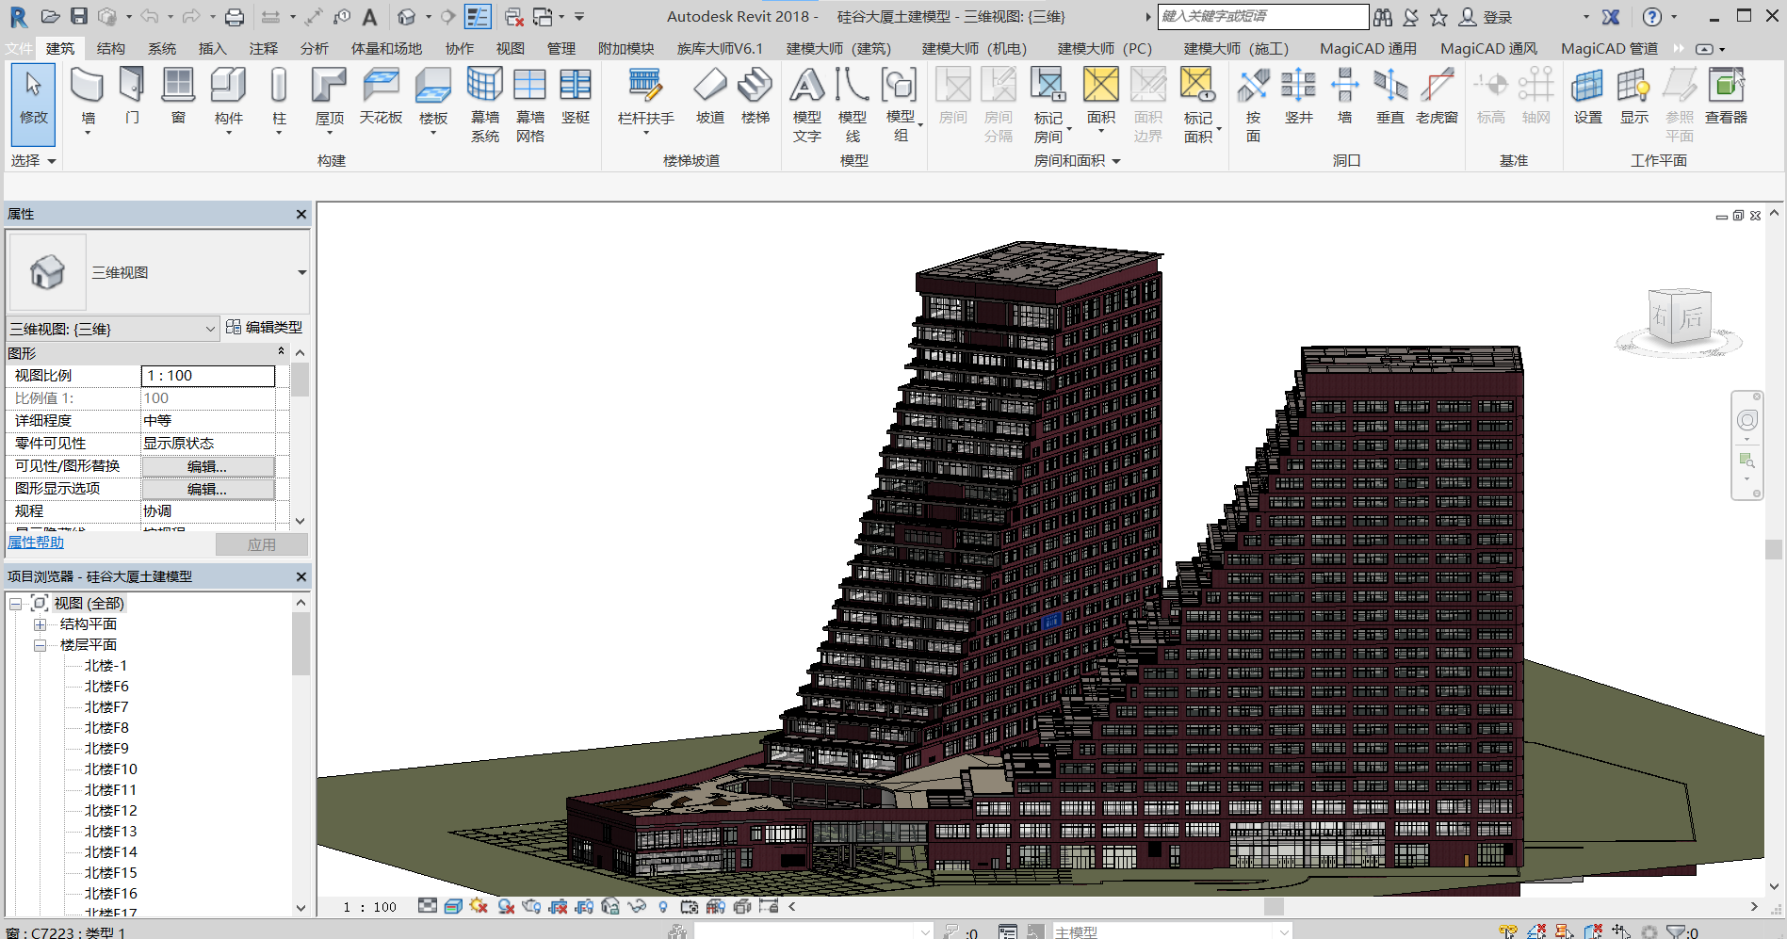This screenshot has height=939, width=1787.
Task: Expand the 结构平面 tree node
Action: pos(41,624)
